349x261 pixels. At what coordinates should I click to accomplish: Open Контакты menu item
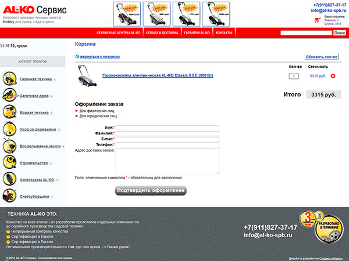pyautogui.click(x=224, y=32)
